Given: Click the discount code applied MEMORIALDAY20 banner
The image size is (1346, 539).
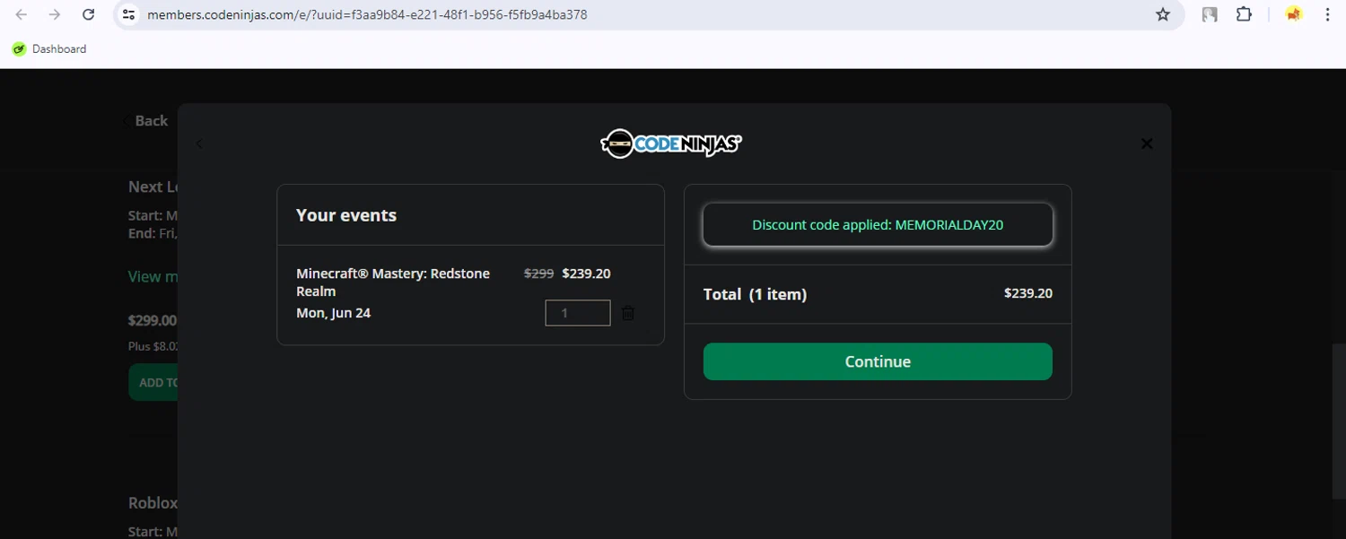Looking at the screenshot, I should point(878,225).
